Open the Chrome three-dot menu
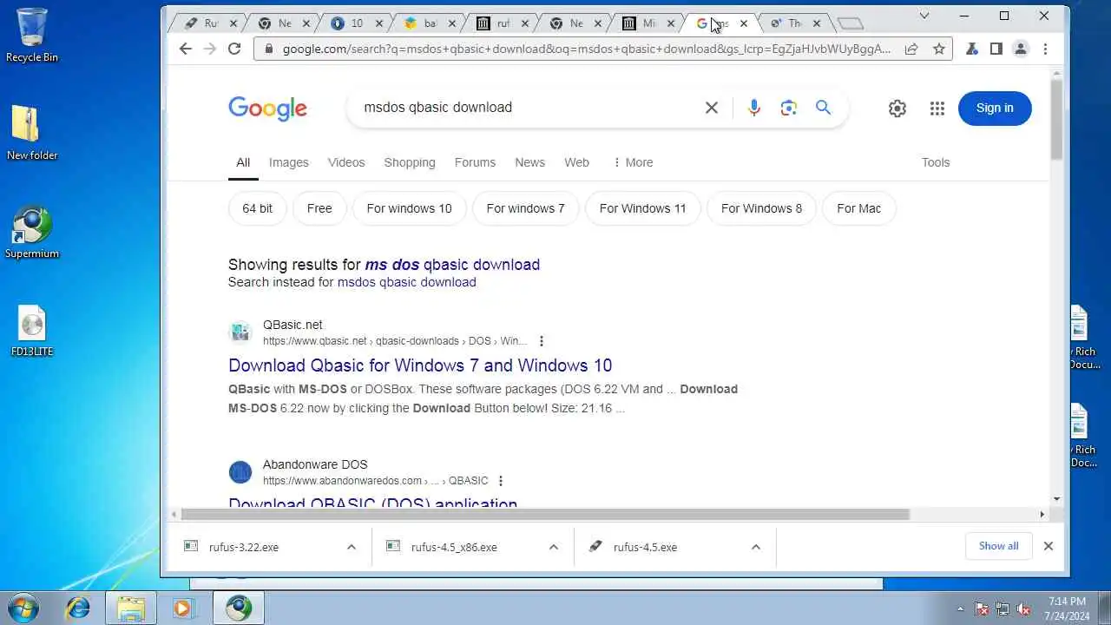 click(x=1045, y=49)
